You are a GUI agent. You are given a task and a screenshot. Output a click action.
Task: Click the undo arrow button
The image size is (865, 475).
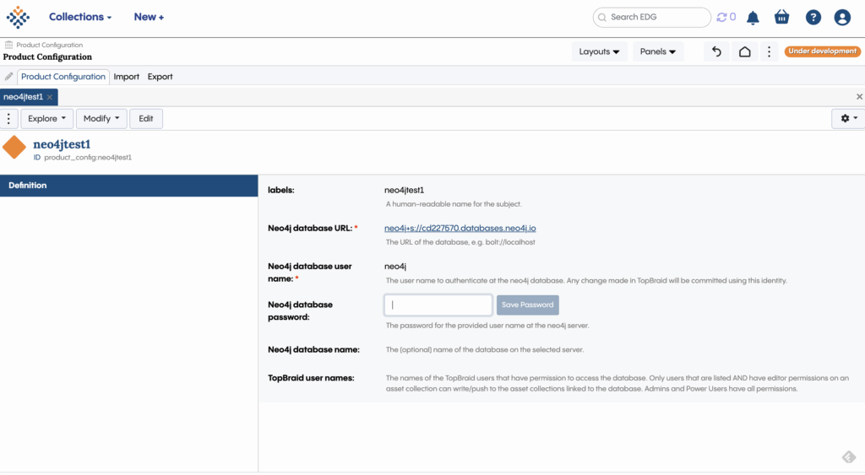716,51
